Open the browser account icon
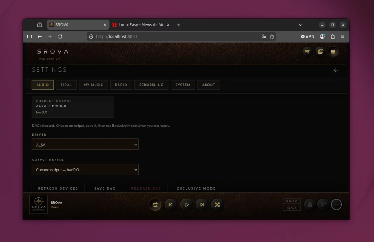The width and height of the screenshot is (374, 242). tap(322, 36)
